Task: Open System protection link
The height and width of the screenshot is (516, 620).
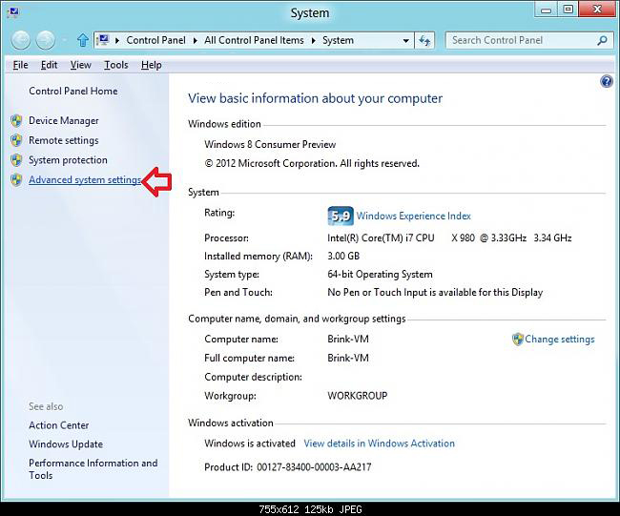Action: [x=68, y=160]
